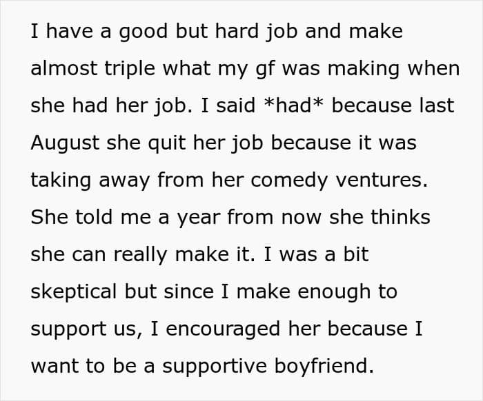The width and height of the screenshot is (483, 401).
Task: Click the word "good" in the first line
Action: point(144,32)
